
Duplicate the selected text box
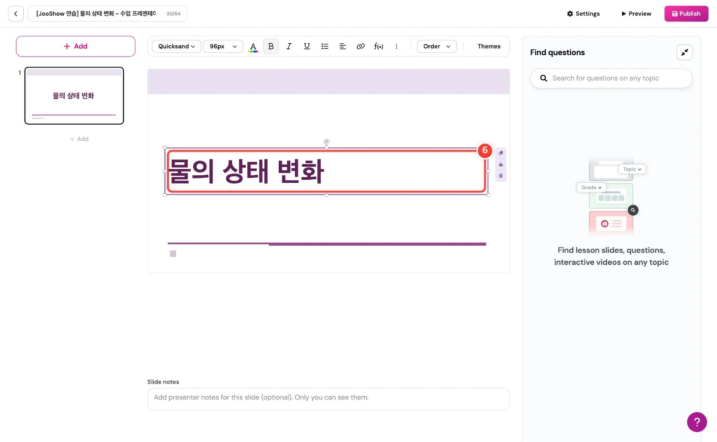pos(501,153)
